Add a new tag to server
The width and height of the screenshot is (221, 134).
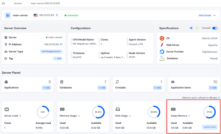(x=57, y=58)
